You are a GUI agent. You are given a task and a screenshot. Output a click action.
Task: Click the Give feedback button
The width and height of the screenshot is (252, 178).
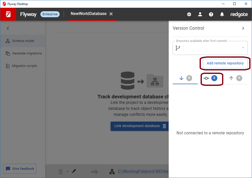20,169
